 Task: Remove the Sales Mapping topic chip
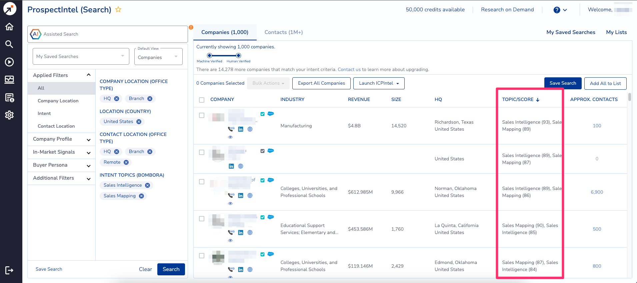click(x=141, y=196)
